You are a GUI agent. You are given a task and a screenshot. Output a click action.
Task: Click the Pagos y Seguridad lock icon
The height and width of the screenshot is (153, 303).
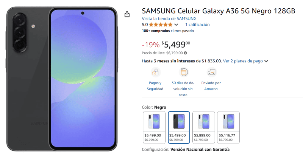155,72
